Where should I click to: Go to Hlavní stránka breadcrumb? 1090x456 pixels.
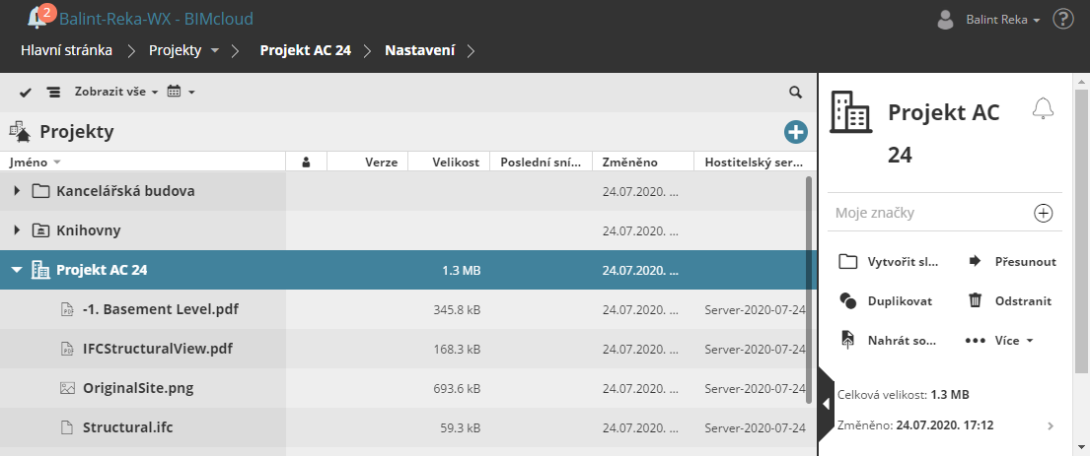pos(65,49)
